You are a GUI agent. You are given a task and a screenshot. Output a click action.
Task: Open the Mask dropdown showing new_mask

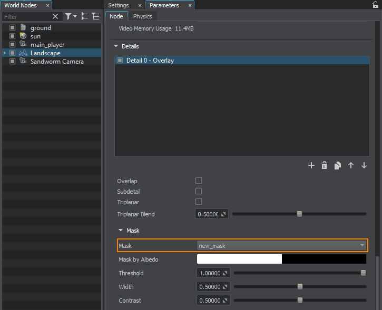tap(281, 245)
